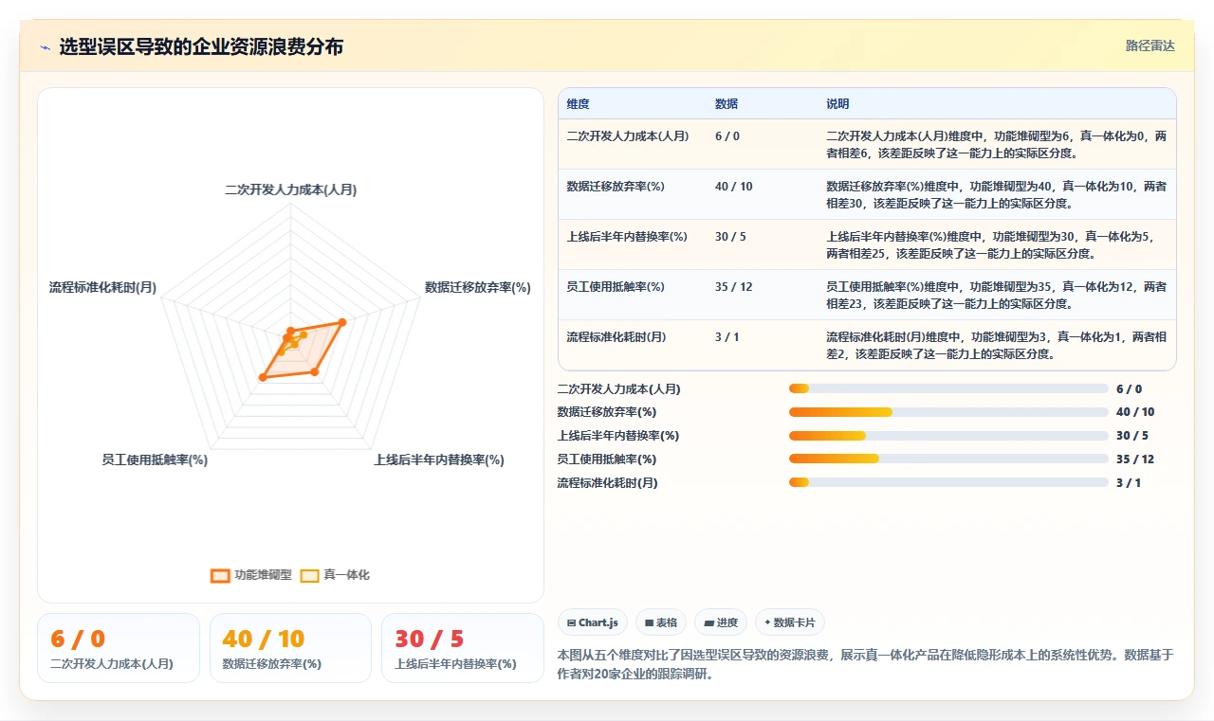This screenshot has width=1214, height=721.
Task: Click the 维度 column header
Action: point(578,104)
